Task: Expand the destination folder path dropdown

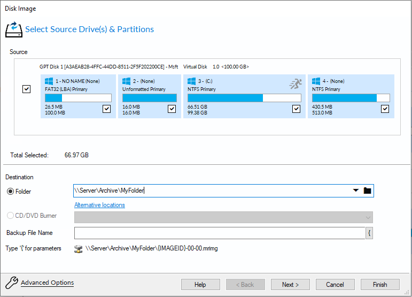Action: 356,191
